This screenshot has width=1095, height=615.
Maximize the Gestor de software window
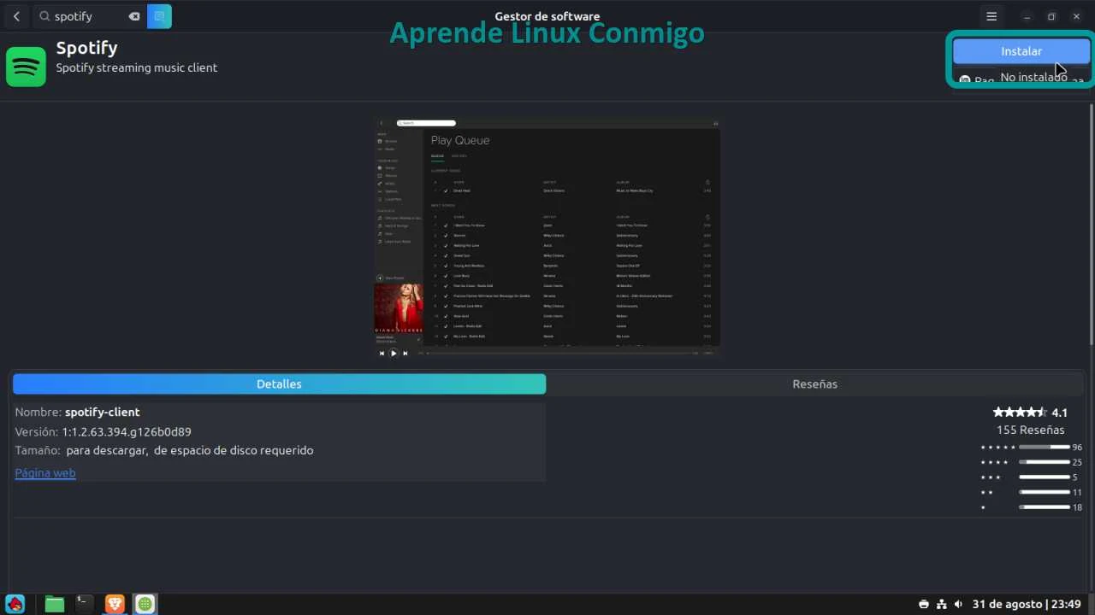click(x=1051, y=16)
